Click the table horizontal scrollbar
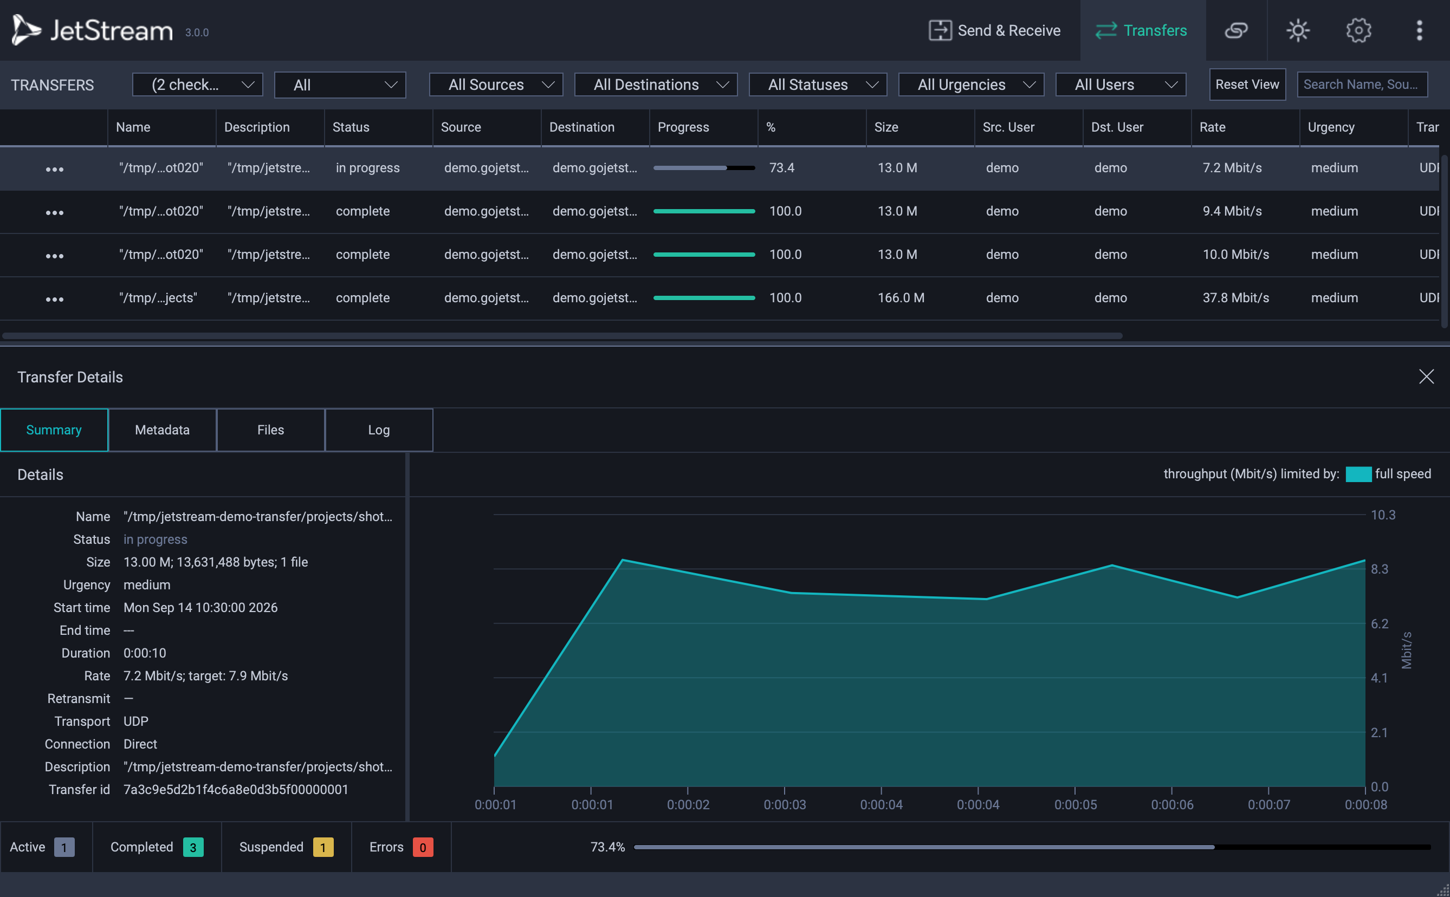The width and height of the screenshot is (1450, 897). point(562,336)
